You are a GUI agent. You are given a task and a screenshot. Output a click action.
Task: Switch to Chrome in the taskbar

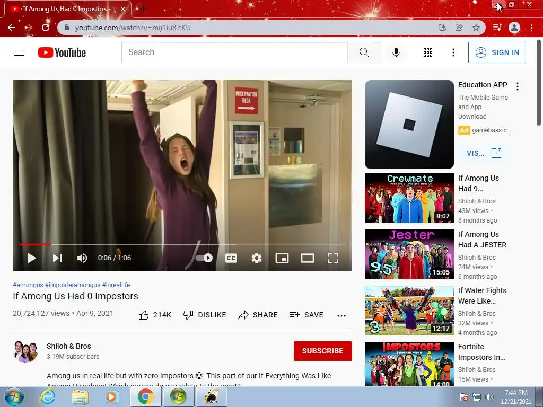(x=145, y=396)
